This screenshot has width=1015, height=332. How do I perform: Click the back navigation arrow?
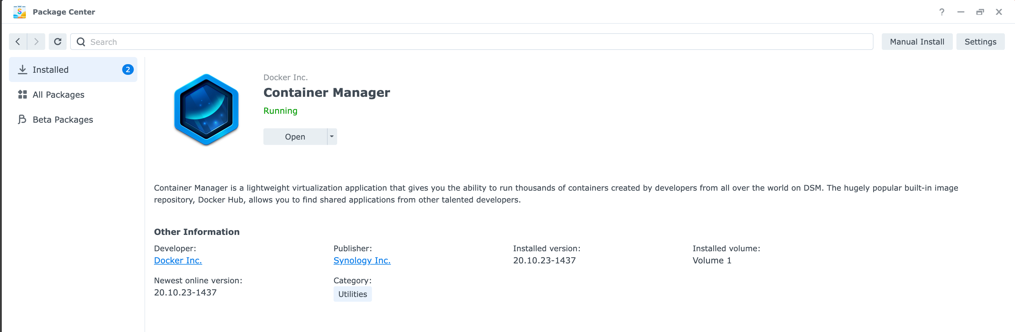point(18,42)
